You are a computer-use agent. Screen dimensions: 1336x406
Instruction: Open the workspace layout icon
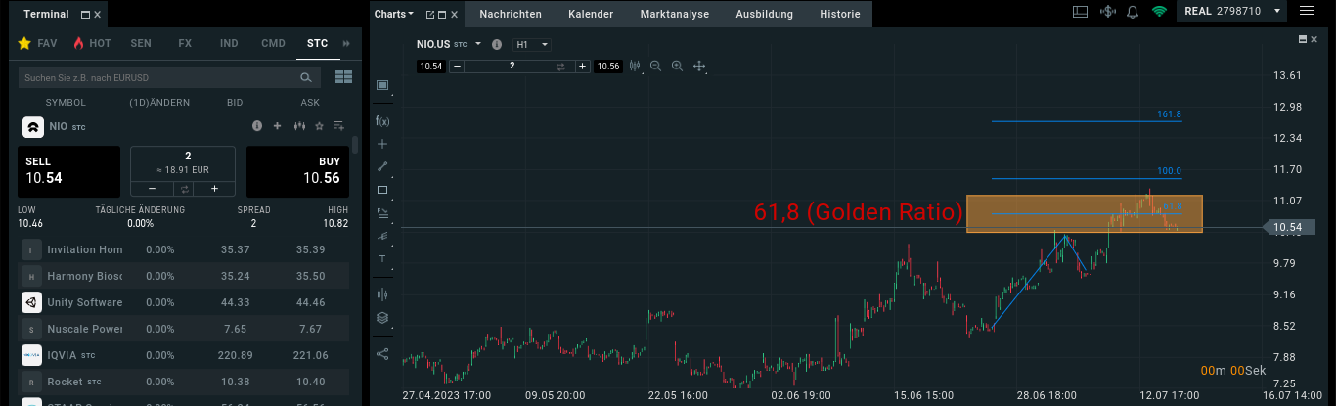point(1080,12)
